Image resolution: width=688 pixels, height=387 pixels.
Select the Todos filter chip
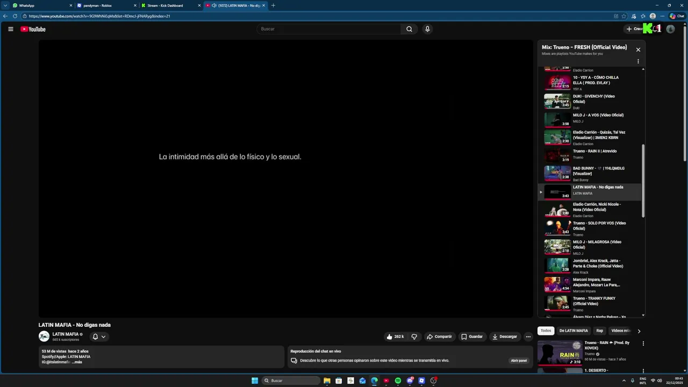546,331
